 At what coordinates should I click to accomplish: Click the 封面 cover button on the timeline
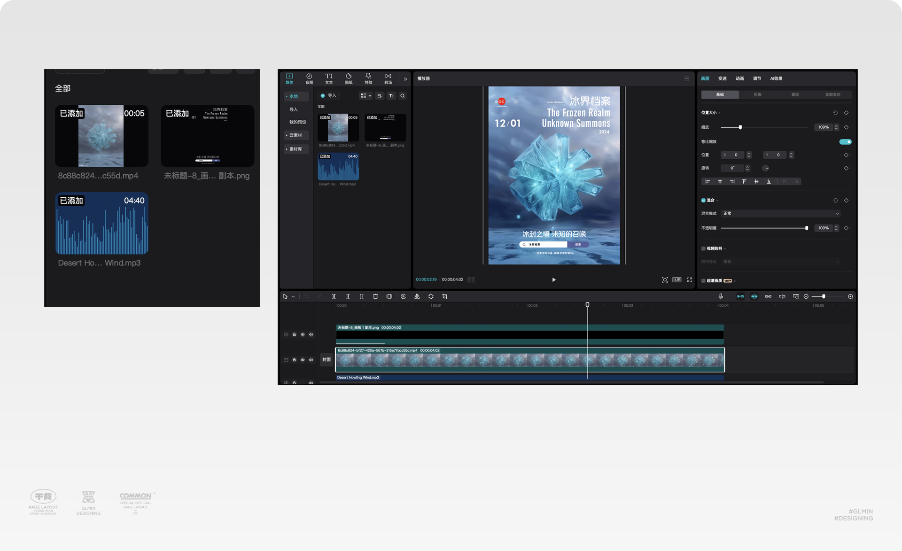pyautogui.click(x=326, y=360)
